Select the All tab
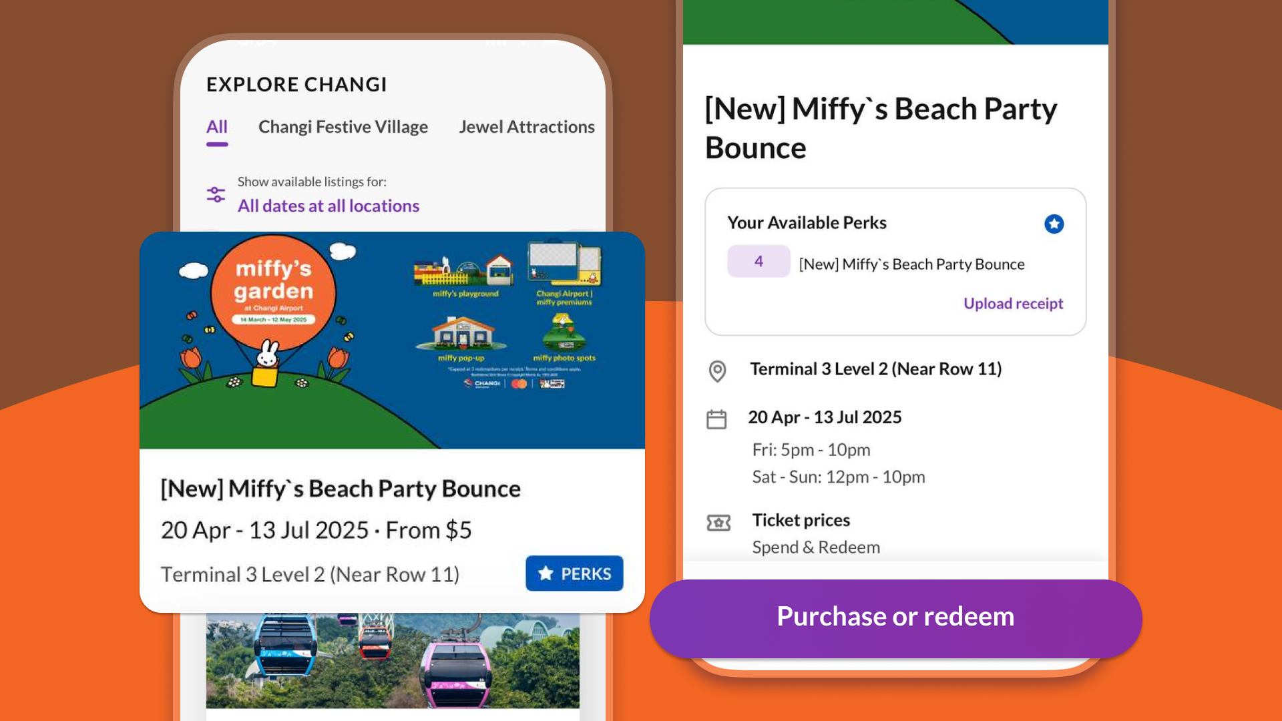This screenshot has height=721, width=1282. pyautogui.click(x=217, y=127)
